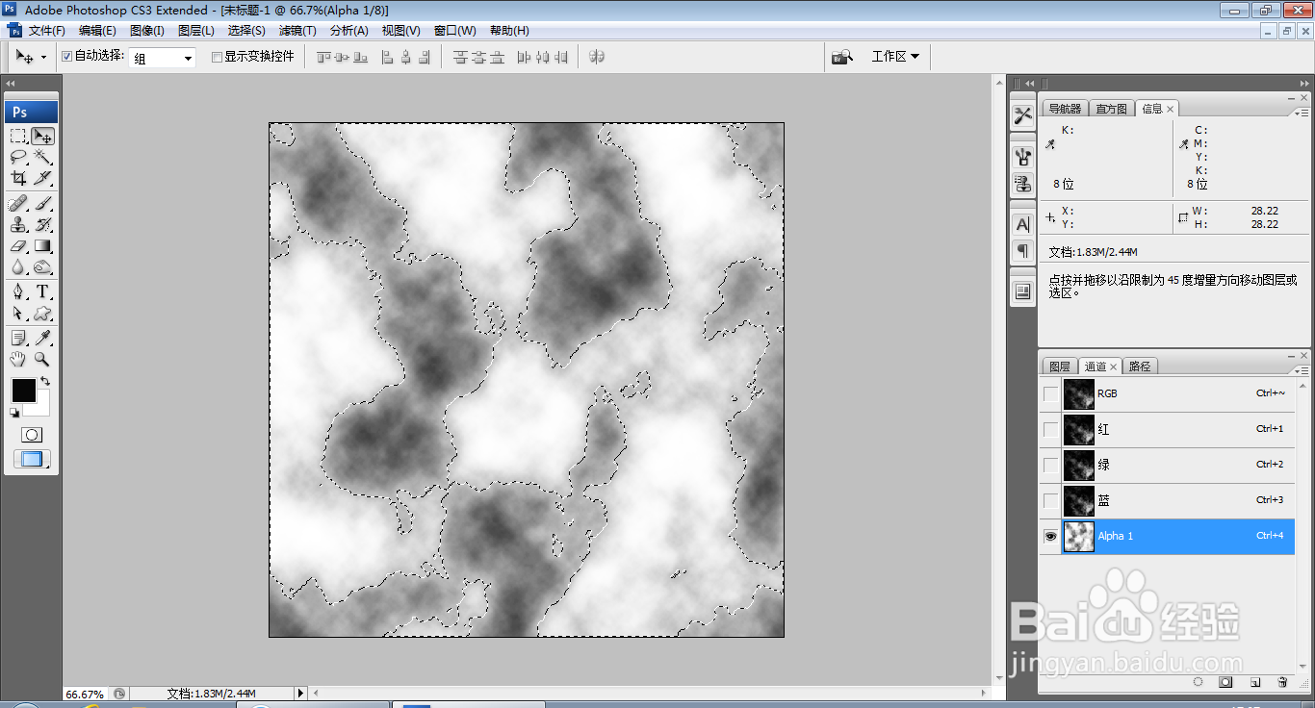The width and height of the screenshot is (1315, 708).
Task: Select the Rectangular Marquee tool
Action: (x=18, y=137)
